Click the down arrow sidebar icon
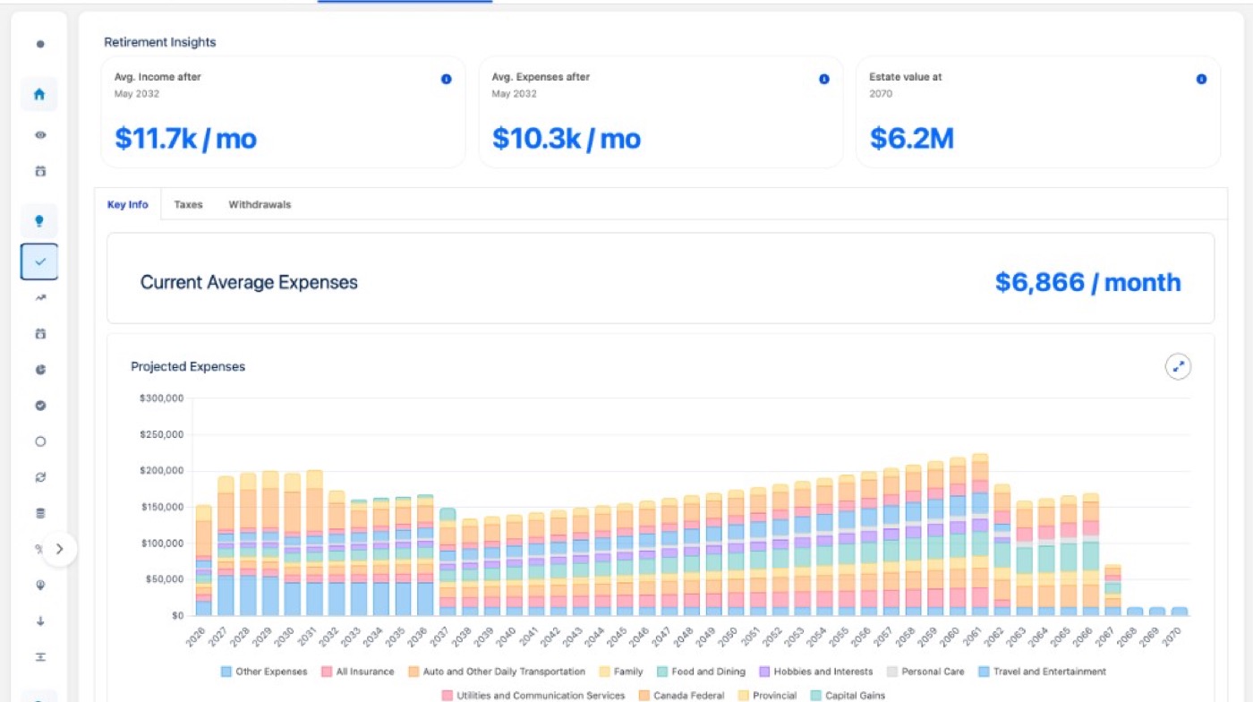 (39, 621)
